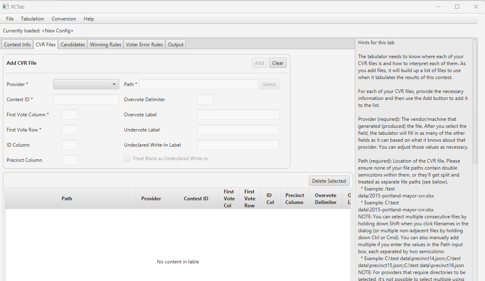Click the Undervote Label field

tap(238, 129)
